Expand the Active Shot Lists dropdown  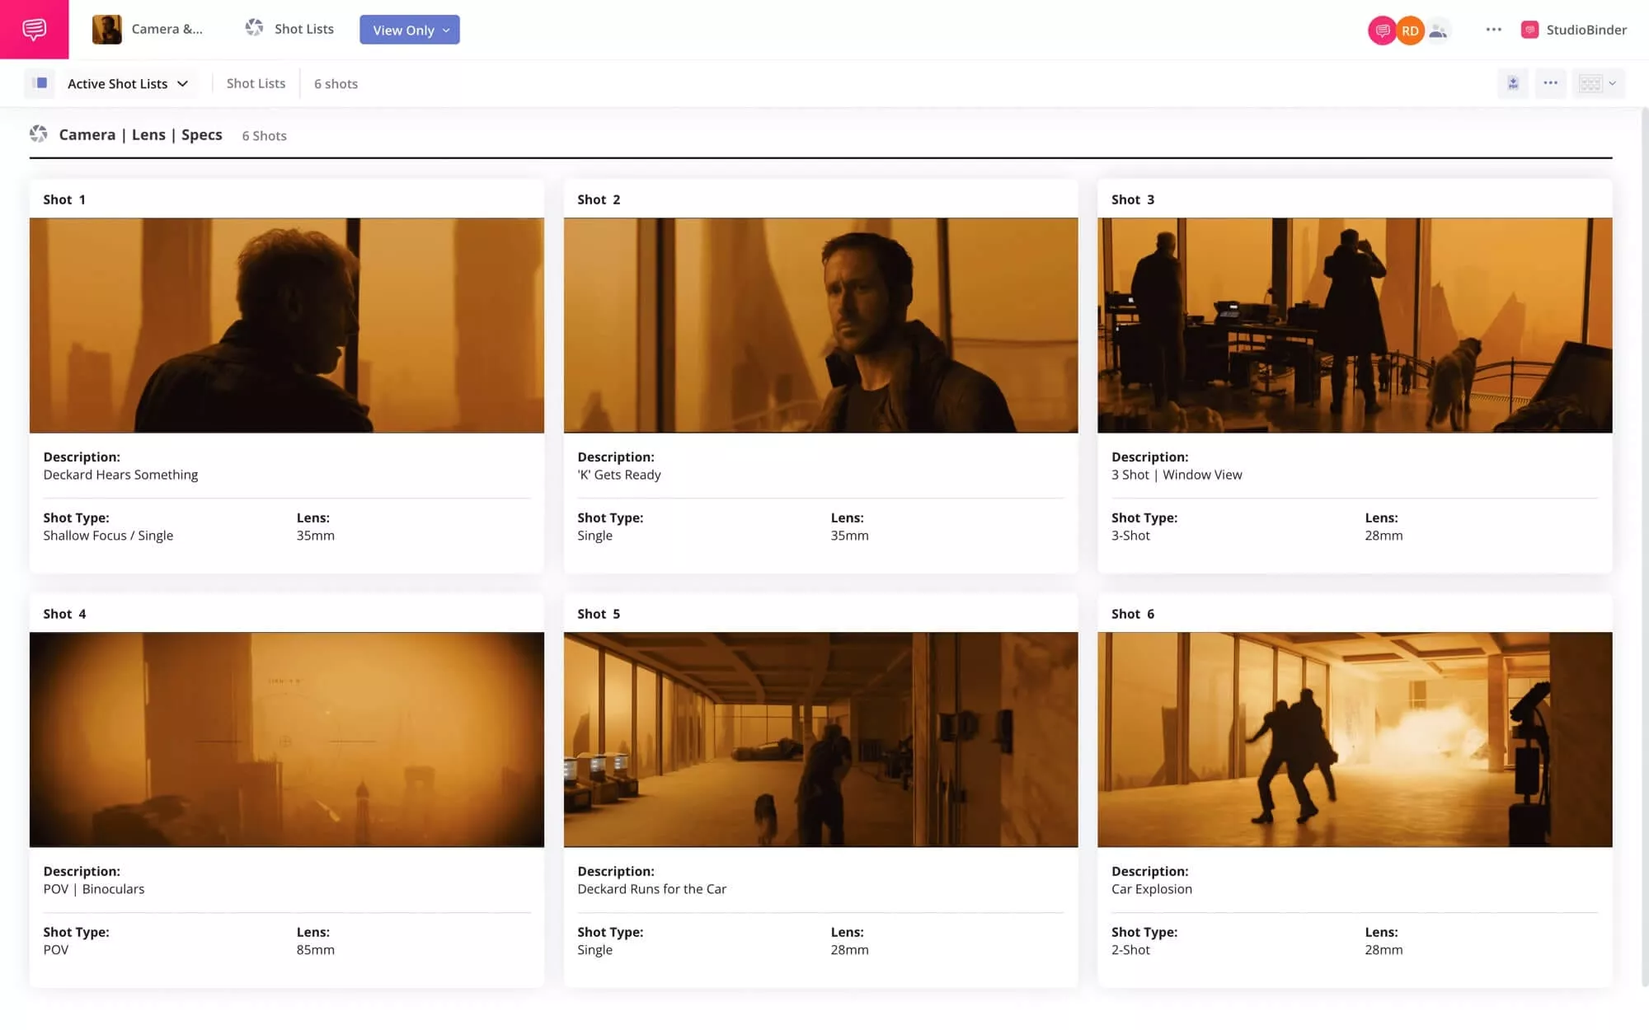pyautogui.click(x=128, y=83)
